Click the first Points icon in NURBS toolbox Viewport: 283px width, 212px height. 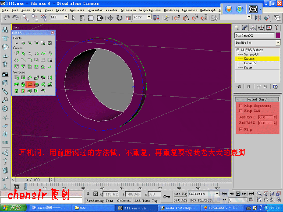click(x=16, y=43)
